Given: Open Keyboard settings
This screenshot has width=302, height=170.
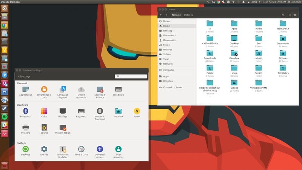Looking at the screenshot, I should (x=81, y=113).
